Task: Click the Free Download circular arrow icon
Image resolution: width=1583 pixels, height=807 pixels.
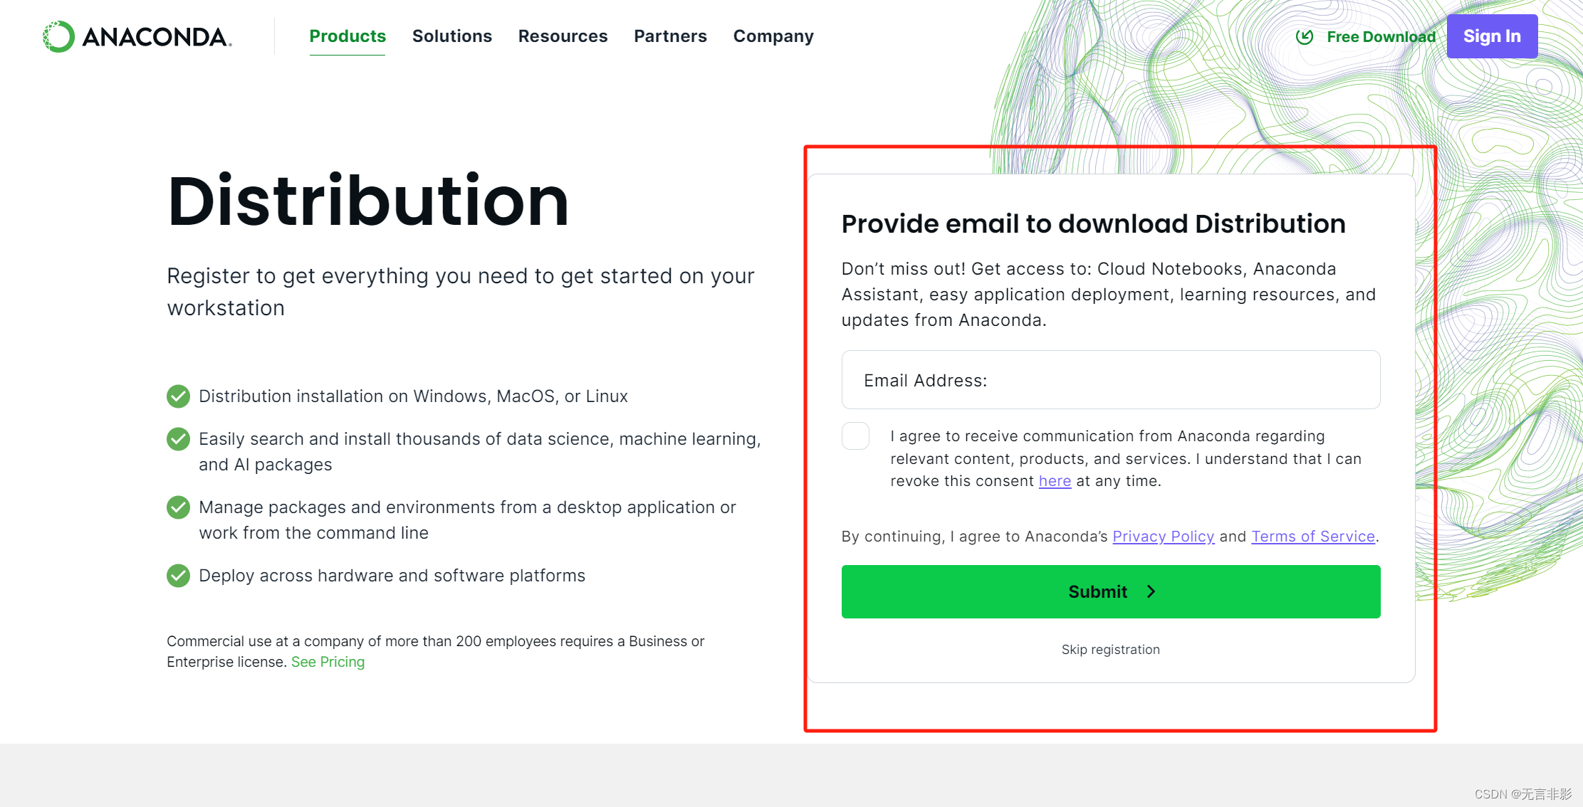Action: pyautogui.click(x=1305, y=36)
